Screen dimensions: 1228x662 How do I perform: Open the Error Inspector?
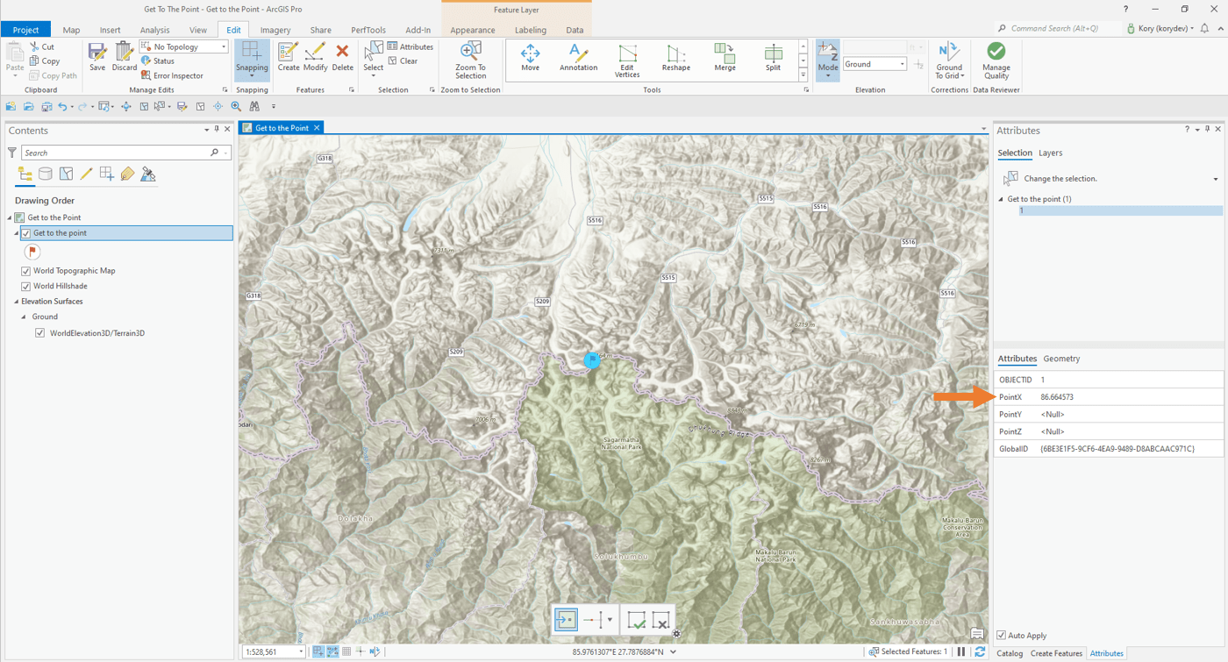point(172,75)
